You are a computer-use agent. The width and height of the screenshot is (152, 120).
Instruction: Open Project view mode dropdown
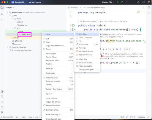point(10,8)
